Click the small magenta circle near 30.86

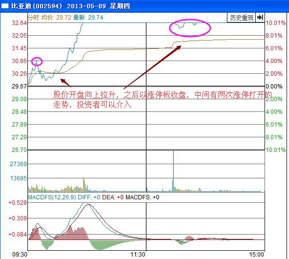tap(37, 62)
